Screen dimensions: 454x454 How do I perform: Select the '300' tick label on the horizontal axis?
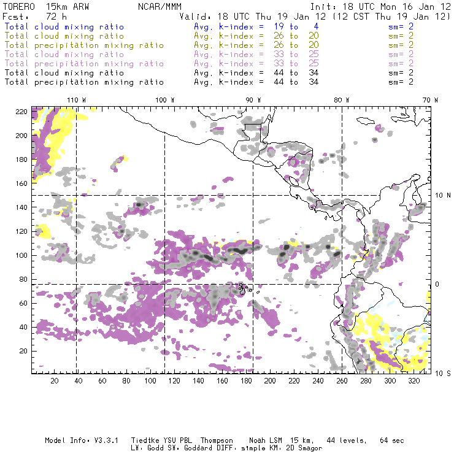[x=390, y=381]
